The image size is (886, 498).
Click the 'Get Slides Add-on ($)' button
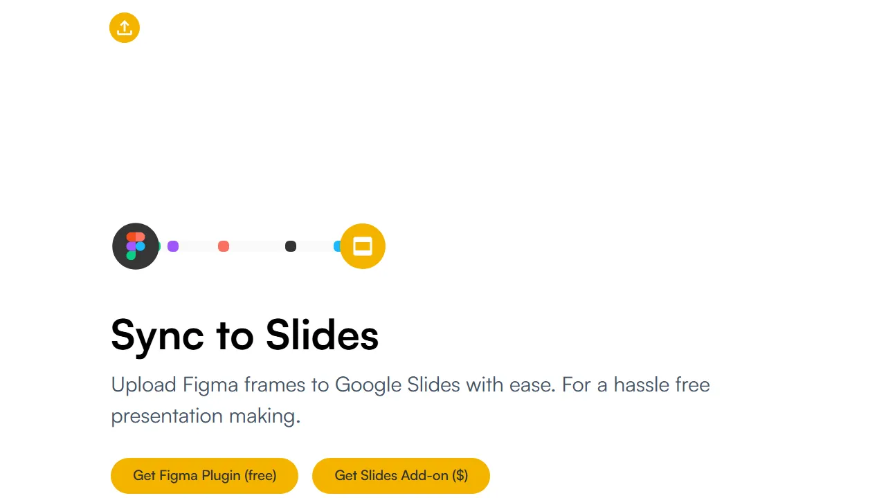(x=401, y=475)
